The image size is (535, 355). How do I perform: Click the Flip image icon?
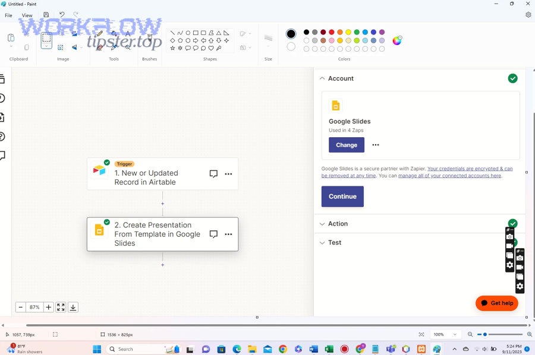[x=74, y=47]
